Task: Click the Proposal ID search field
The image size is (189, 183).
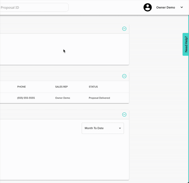Action: pyautogui.click(x=33, y=8)
